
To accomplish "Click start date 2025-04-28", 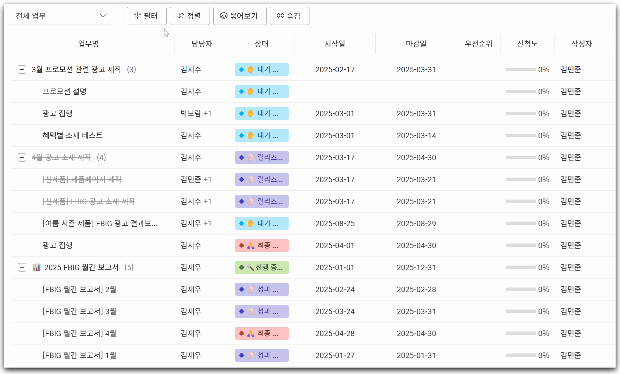I will pos(335,333).
